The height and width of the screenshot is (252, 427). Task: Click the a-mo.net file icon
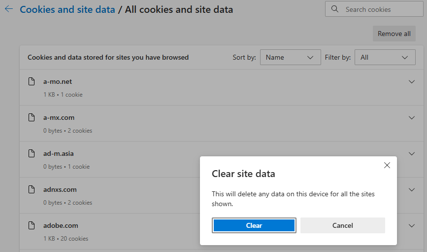point(32,81)
